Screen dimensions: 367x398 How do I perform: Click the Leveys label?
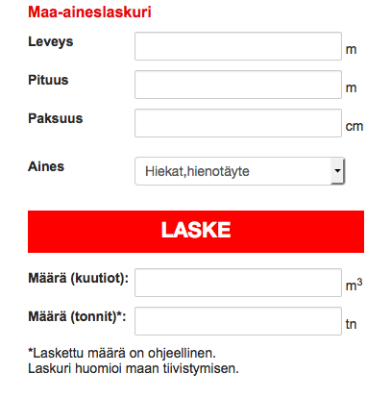pyautogui.click(x=51, y=42)
